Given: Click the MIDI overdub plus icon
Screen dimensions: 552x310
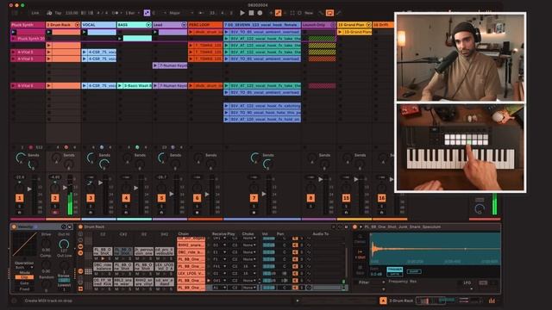Looking at the screenshot, I should coord(271,13).
